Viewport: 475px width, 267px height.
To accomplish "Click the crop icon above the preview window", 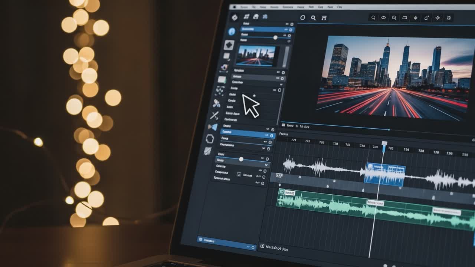I will 404,18.
